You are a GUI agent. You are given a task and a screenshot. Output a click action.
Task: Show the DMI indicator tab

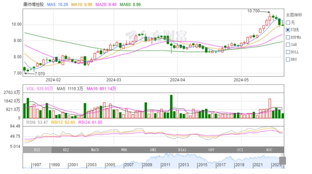pyautogui.click(x=153, y=150)
